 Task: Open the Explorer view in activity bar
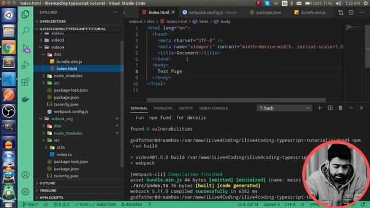click(25, 14)
